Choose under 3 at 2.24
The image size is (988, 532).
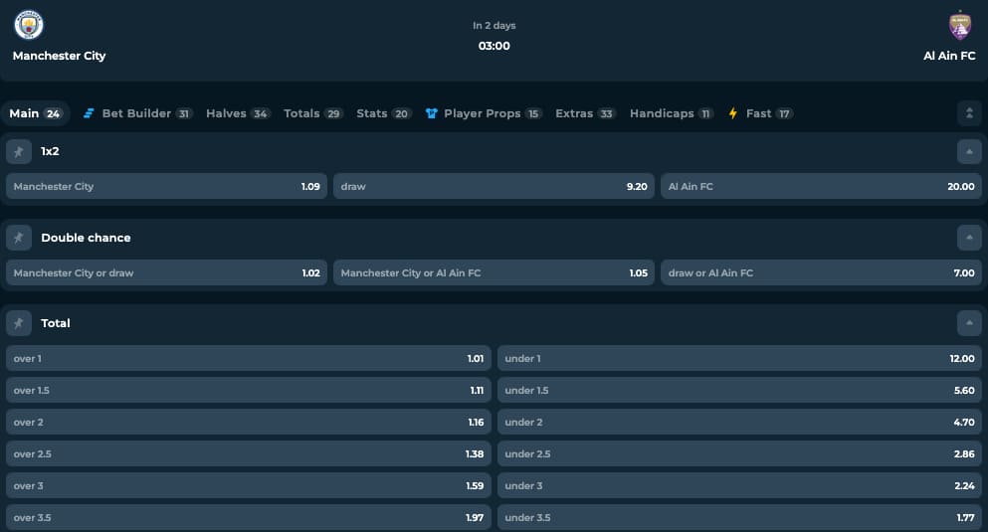coord(739,485)
